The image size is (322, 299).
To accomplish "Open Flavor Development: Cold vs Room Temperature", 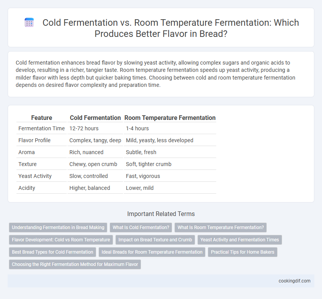I will point(61,240).
